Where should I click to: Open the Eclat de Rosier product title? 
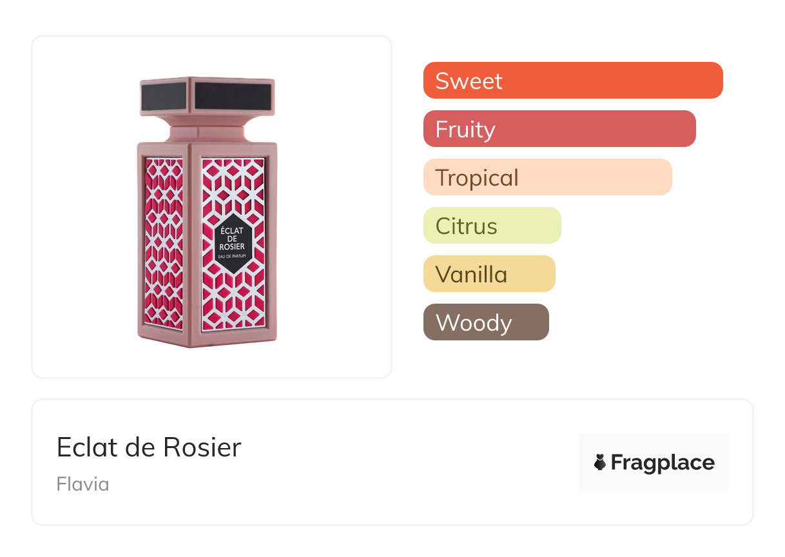point(149,447)
